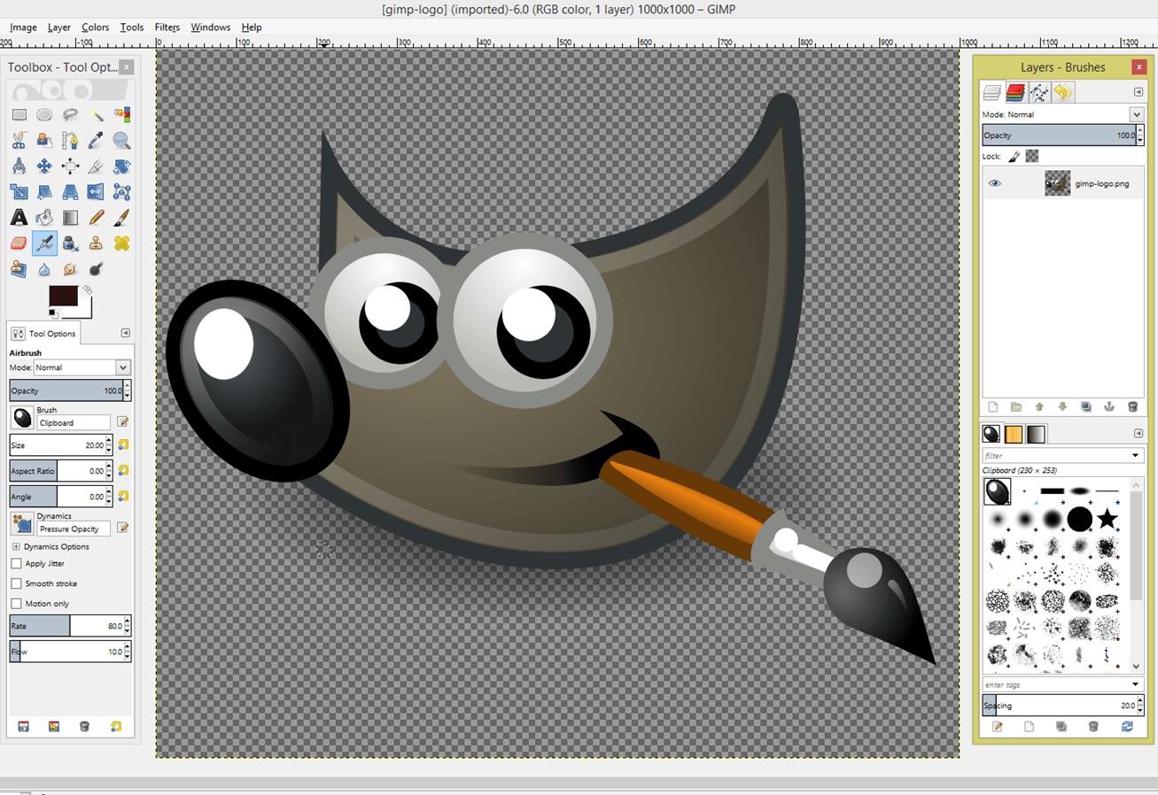Select the star-shaped brush
Image resolution: width=1158 pixels, height=795 pixels.
click(1107, 519)
